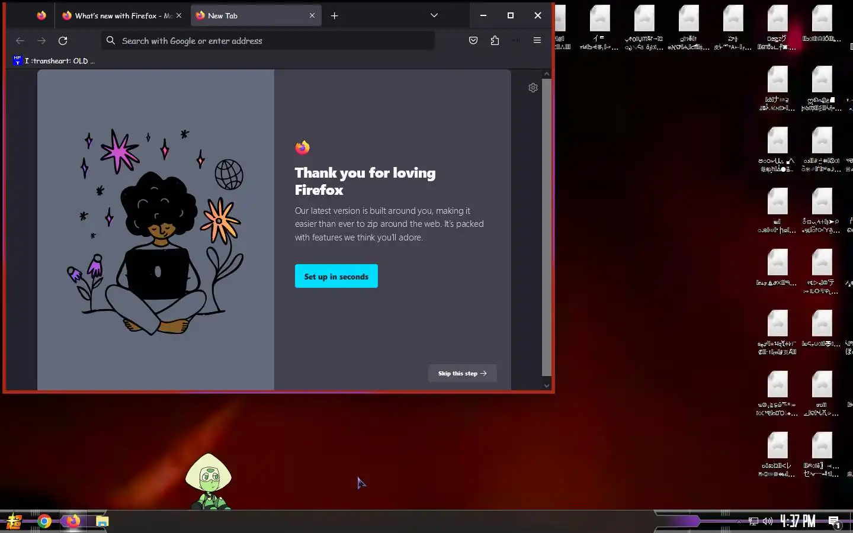Click the search or enter address field
The height and width of the screenshot is (533, 853).
point(268,41)
